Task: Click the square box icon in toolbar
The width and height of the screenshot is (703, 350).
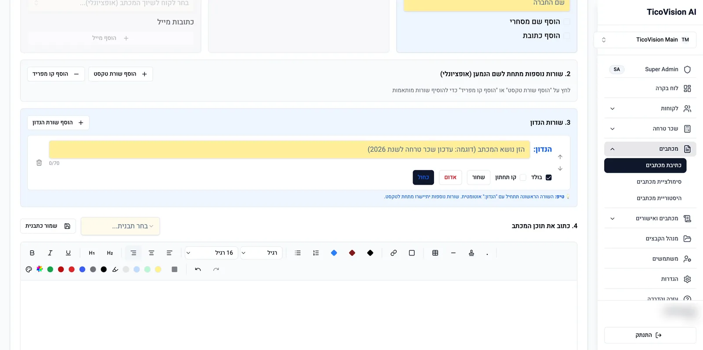Action: (412, 253)
